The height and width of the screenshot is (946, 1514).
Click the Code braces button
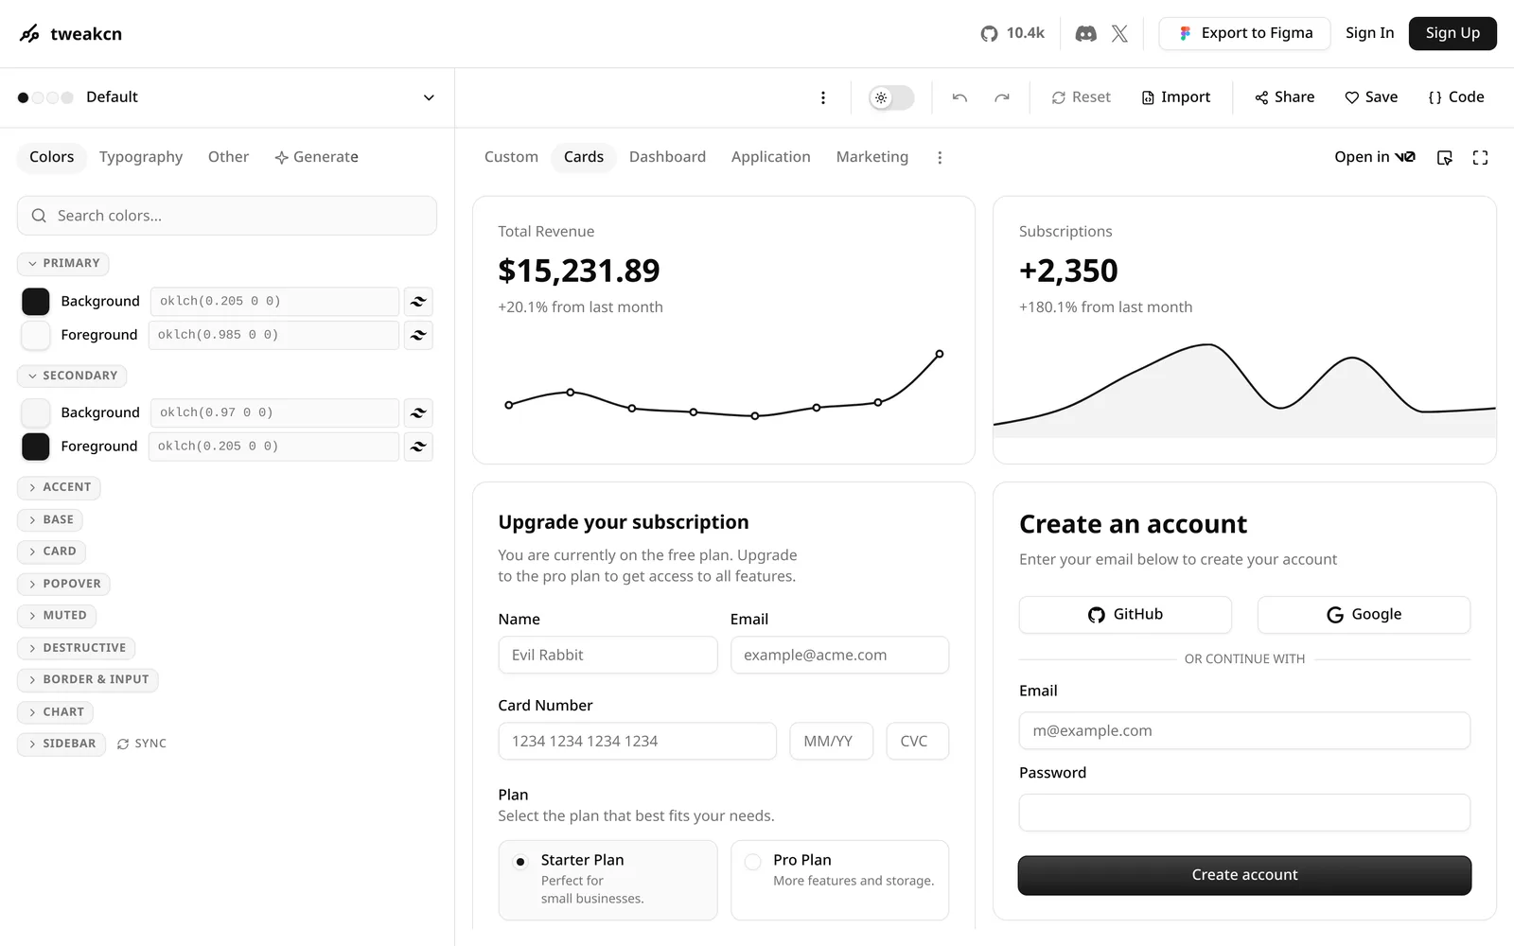(1456, 97)
